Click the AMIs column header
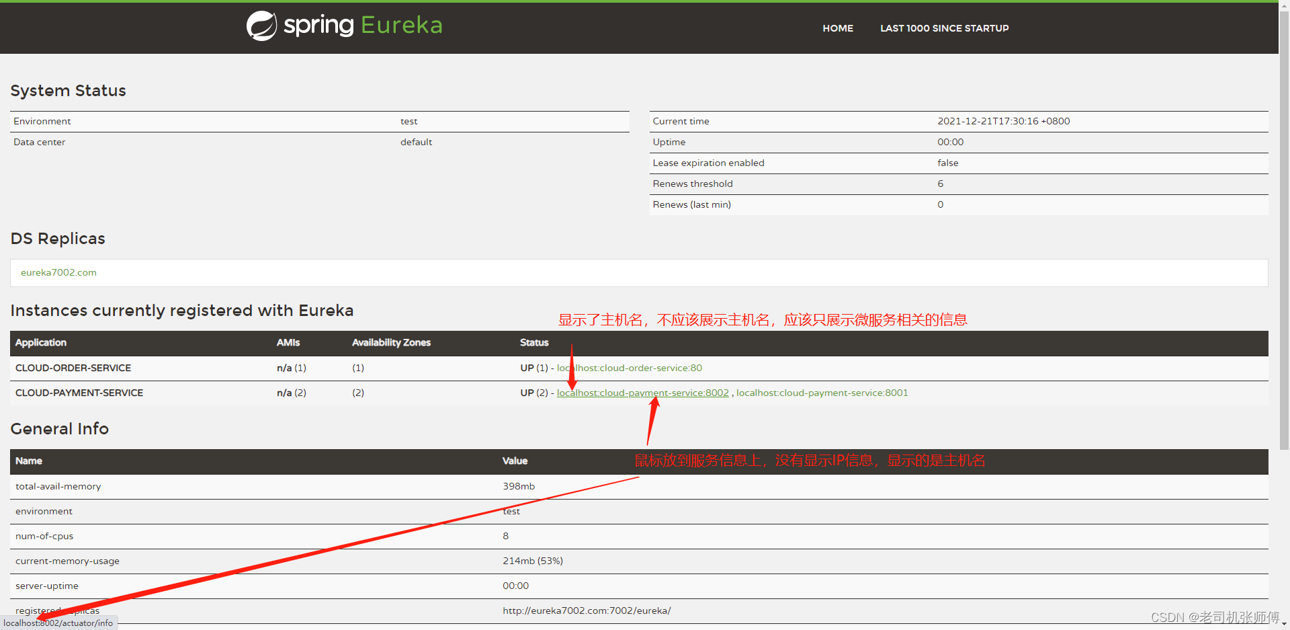This screenshot has width=1290, height=630. tap(288, 342)
